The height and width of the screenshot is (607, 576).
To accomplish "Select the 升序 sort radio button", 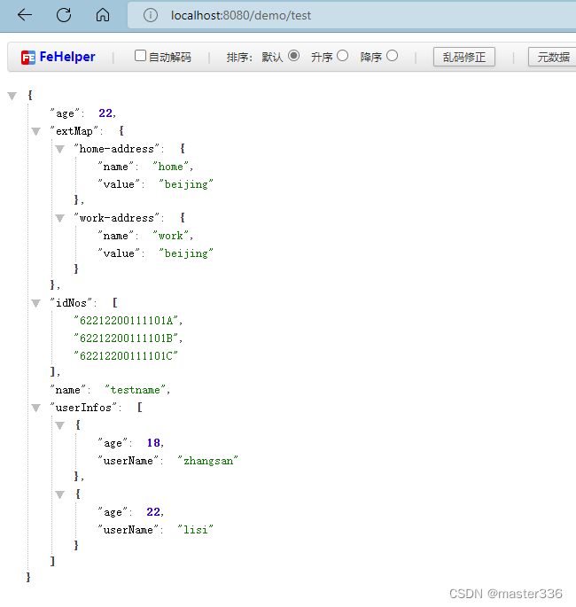I will coord(342,56).
